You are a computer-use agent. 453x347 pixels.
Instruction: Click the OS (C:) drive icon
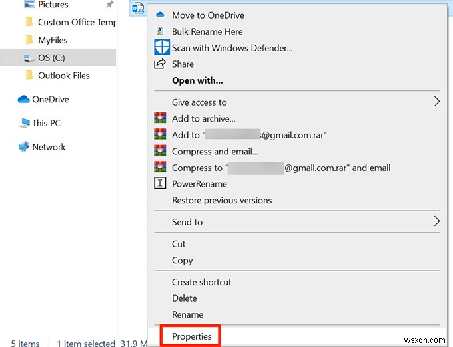[29, 58]
